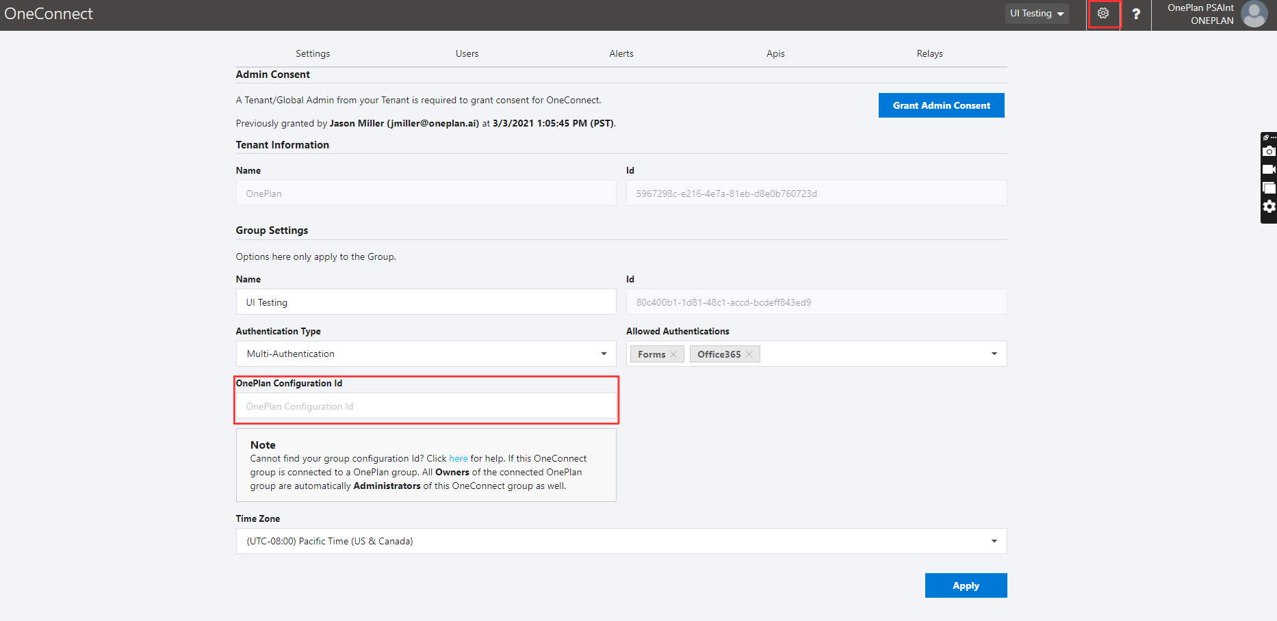Image resolution: width=1277 pixels, height=621 pixels.
Task: Remove the Office365 authentication tag
Action: (x=749, y=354)
